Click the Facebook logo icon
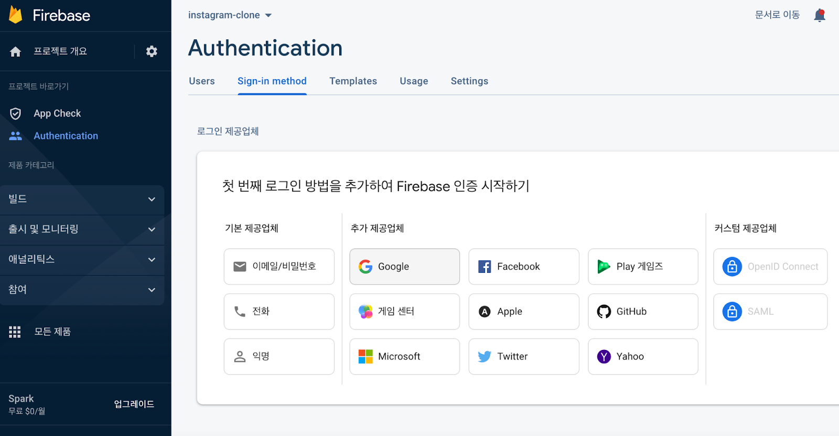Viewport: 839px width, 436px height. [x=485, y=267]
